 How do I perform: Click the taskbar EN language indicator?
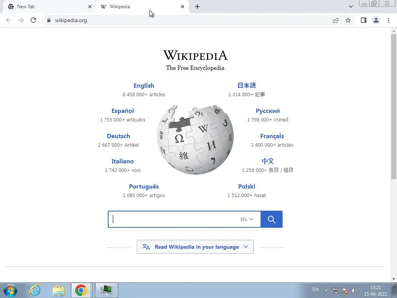click(x=315, y=289)
